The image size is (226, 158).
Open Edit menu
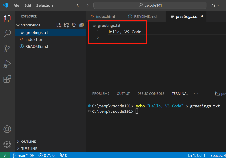[x=28, y=5]
